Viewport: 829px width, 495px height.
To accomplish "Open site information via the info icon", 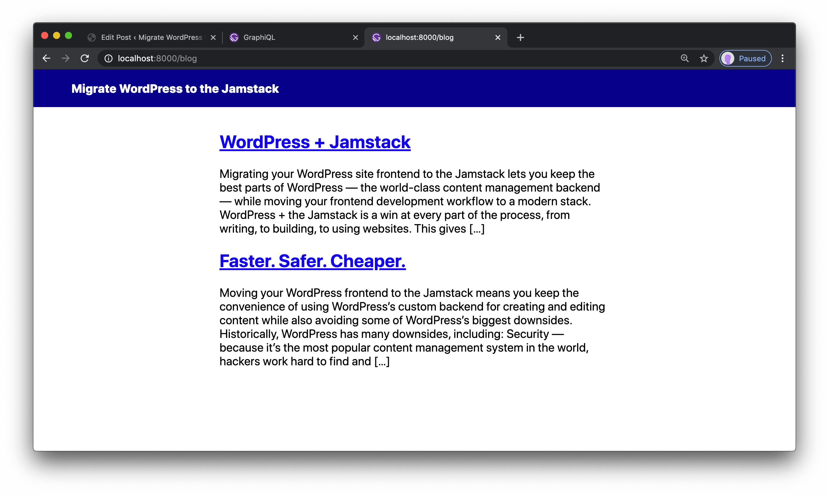I will (x=108, y=58).
